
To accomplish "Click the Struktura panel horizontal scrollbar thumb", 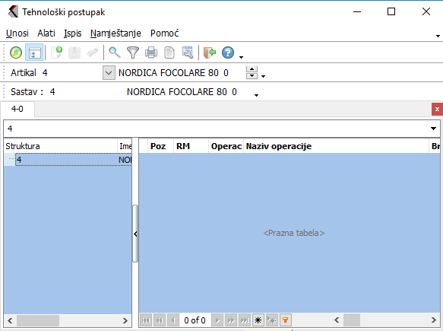I will 38,320.
